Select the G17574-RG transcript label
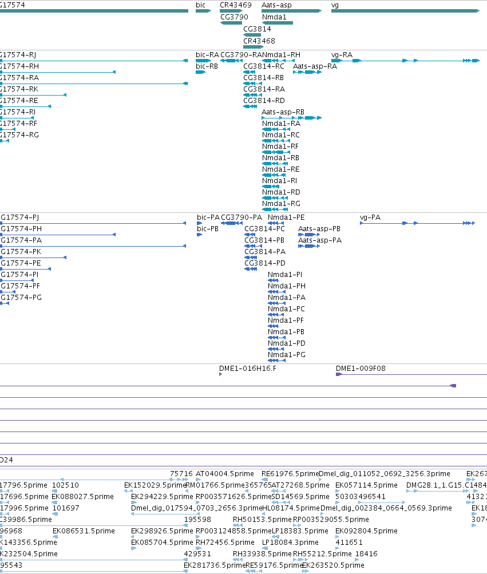Screen dimensions: 487x574 [19, 135]
